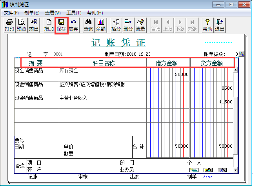Click the 合计 debit total 50000
The image size is (253, 186).
(182, 146)
